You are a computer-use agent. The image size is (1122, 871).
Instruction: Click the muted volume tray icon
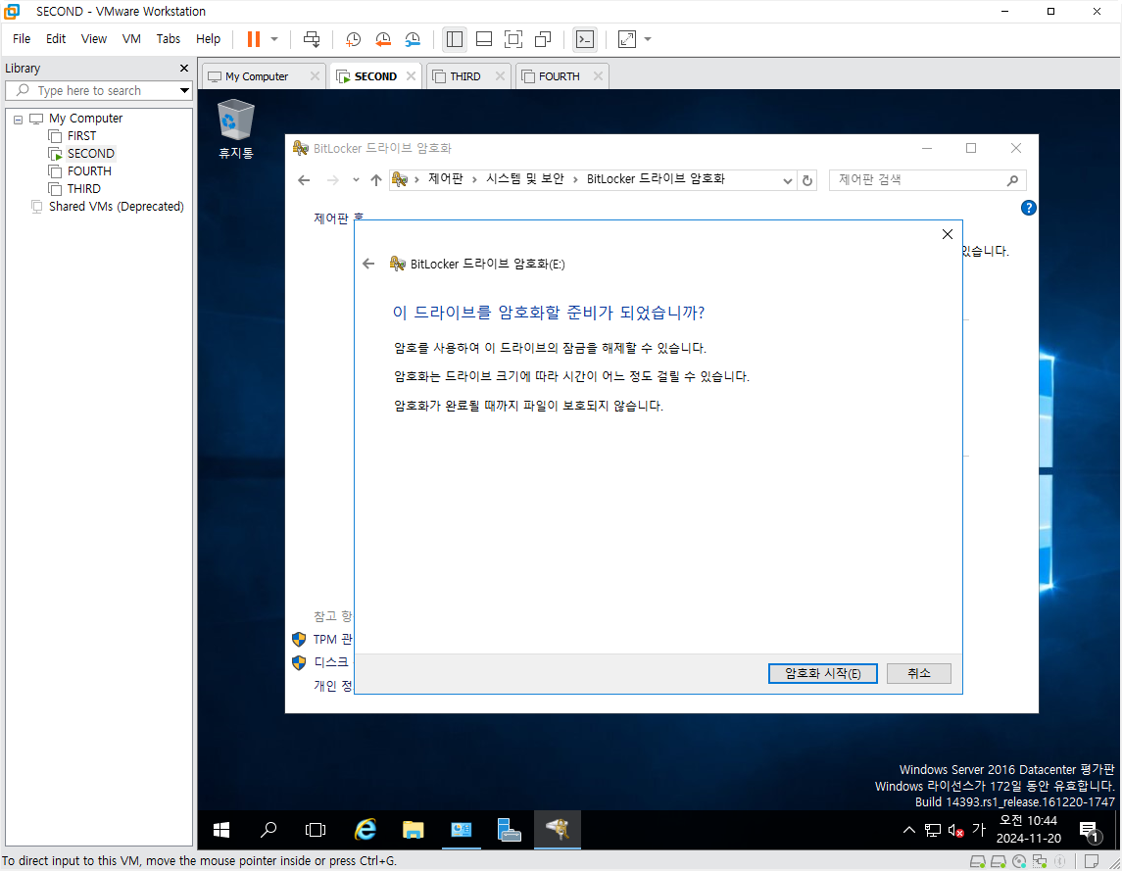point(955,830)
